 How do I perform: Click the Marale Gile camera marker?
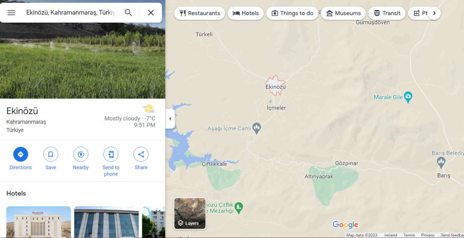click(x=408, y=97)
